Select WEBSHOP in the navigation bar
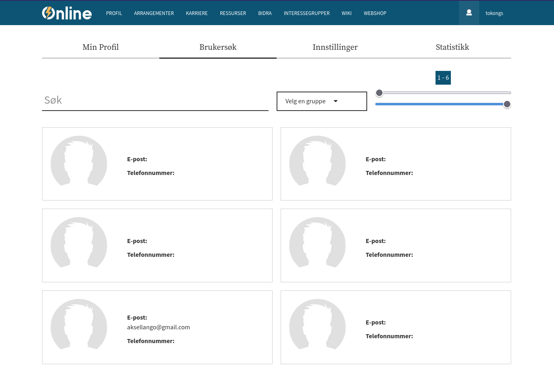The image size is (554, 367). click(x=375, y=13)
